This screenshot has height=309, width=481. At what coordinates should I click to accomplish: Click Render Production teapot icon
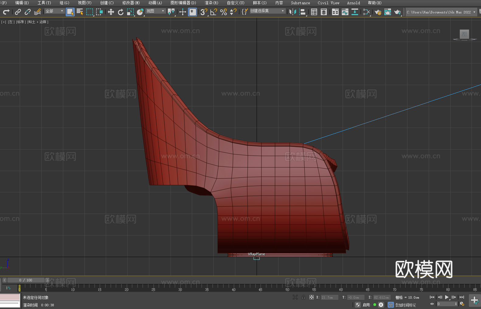[397, 12]
